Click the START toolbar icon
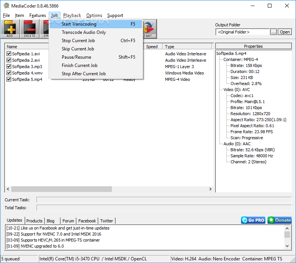This screenshot has height=263, width=296. tap(150, 29)
